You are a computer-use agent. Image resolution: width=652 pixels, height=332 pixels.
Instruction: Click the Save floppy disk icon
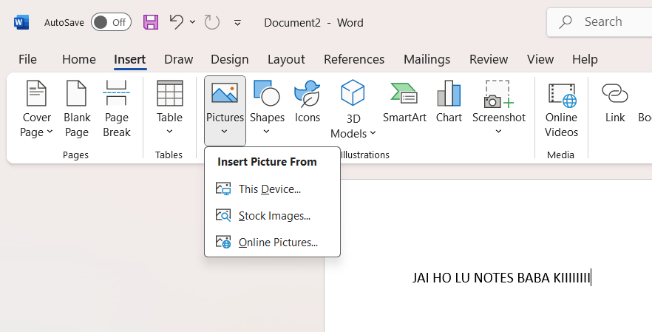coord(151,22)
